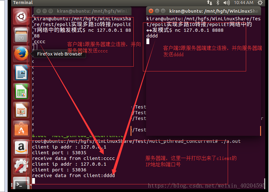Screen dimensions: 269x192
Task: Click the Firefox Web Browser tooltip label
Action: pyautogui.click(x=59, y=54)
